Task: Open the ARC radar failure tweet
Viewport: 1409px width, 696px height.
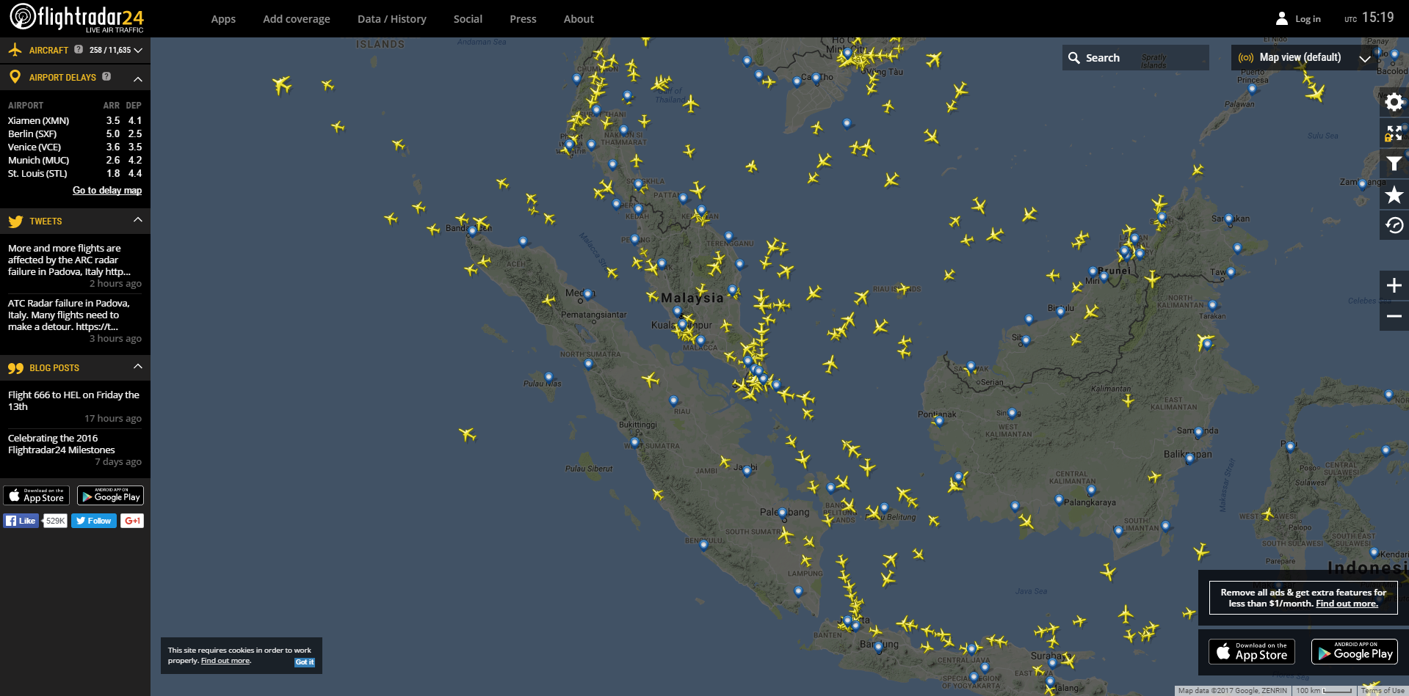Action: pyautogui.click(x=69, y=260)
